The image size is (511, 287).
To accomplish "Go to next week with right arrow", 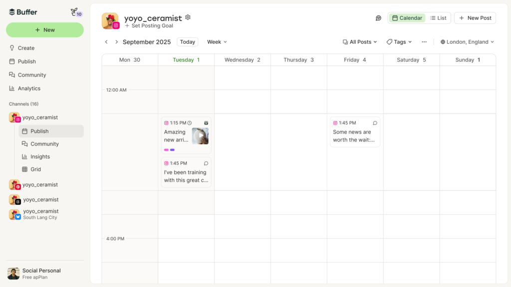I will [117, 42].
